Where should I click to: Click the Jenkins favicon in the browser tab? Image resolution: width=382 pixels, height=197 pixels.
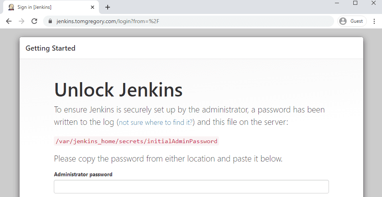11,7
